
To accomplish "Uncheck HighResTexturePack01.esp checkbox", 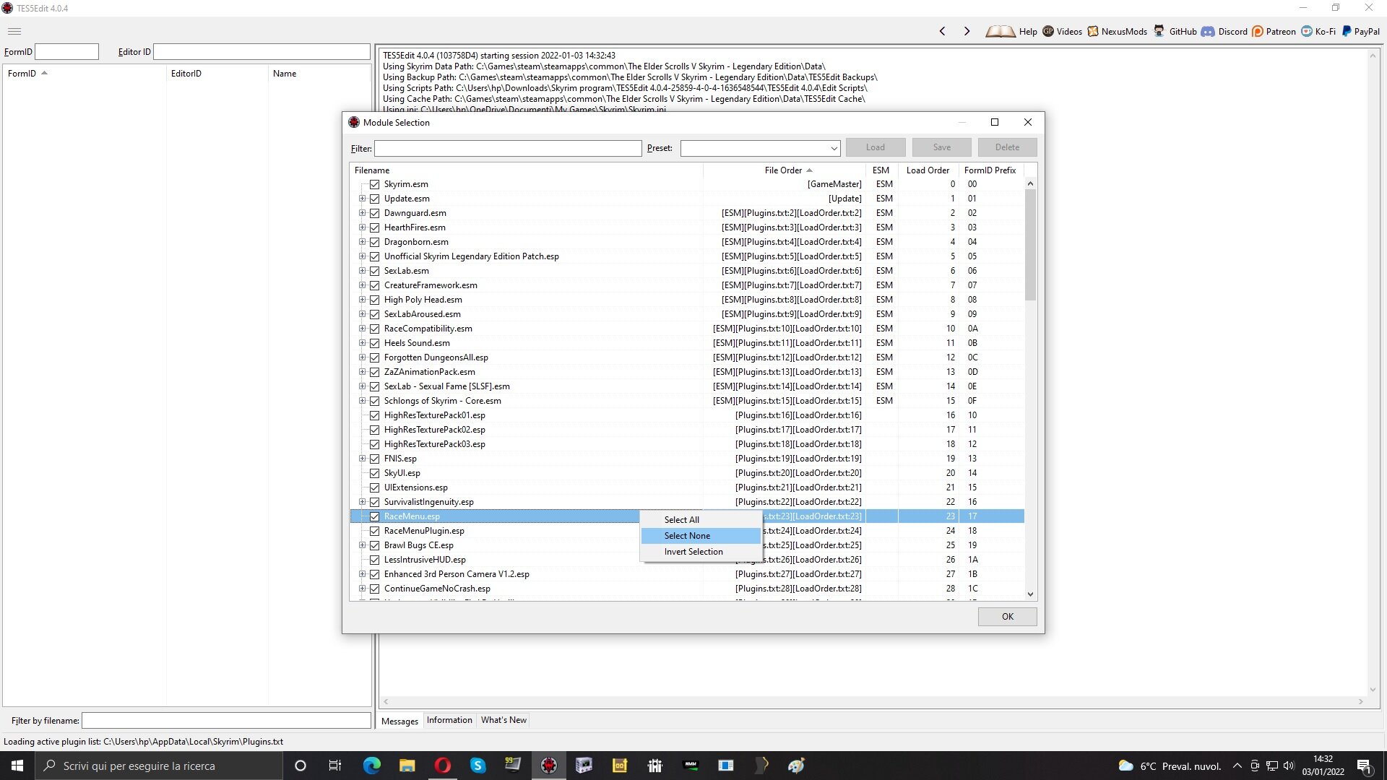I will [374, 415].
